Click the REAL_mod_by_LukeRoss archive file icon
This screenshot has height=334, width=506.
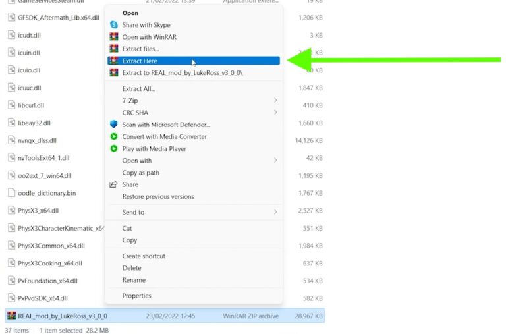coord(11,316)
